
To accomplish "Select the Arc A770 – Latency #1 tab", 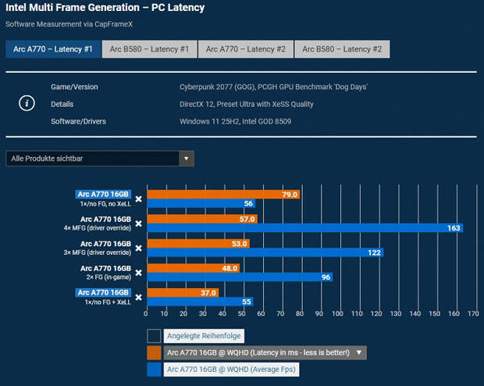I will (x=52, y=49).
